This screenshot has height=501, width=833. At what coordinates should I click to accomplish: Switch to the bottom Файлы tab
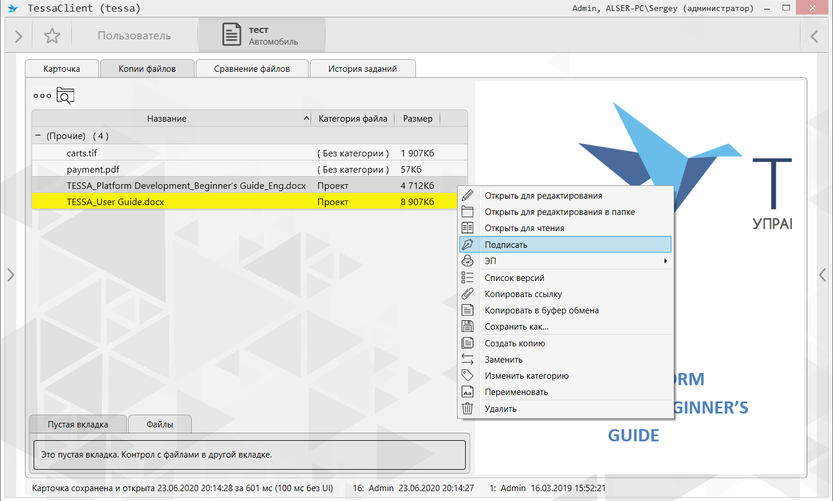point(160,424)
